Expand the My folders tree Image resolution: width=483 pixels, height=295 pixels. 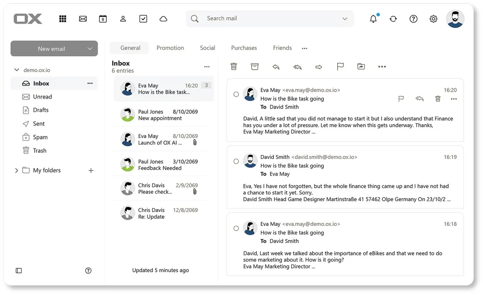16,170
